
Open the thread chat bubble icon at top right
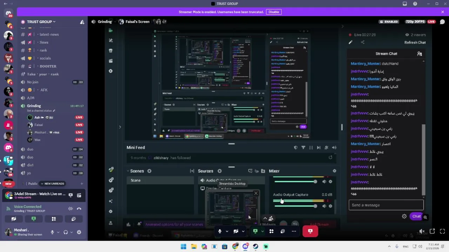442,22
